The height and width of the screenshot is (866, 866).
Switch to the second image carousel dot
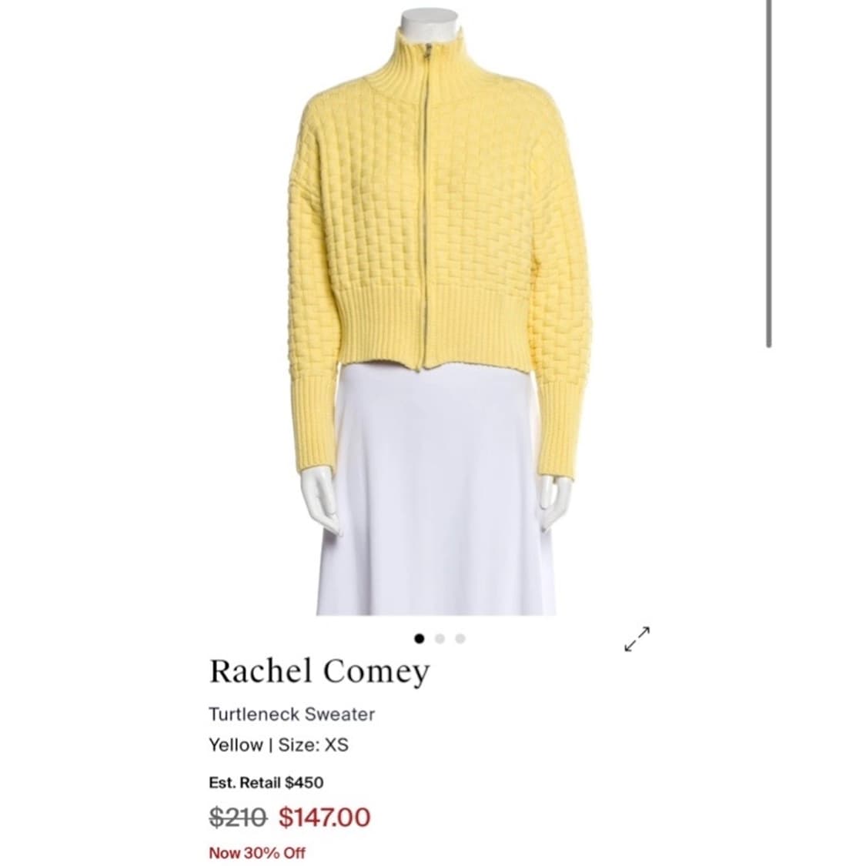click(x=440, y=638)
